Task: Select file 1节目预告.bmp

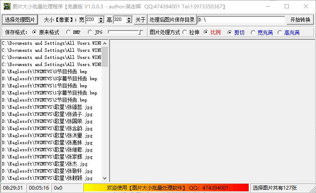Action: 51,86
